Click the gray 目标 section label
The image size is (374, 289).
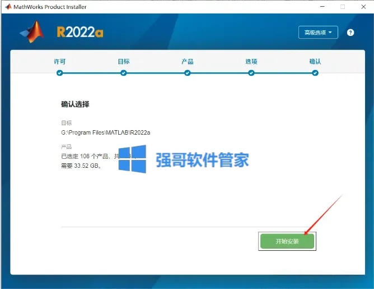pyautogui.click(x=66, y=123)
